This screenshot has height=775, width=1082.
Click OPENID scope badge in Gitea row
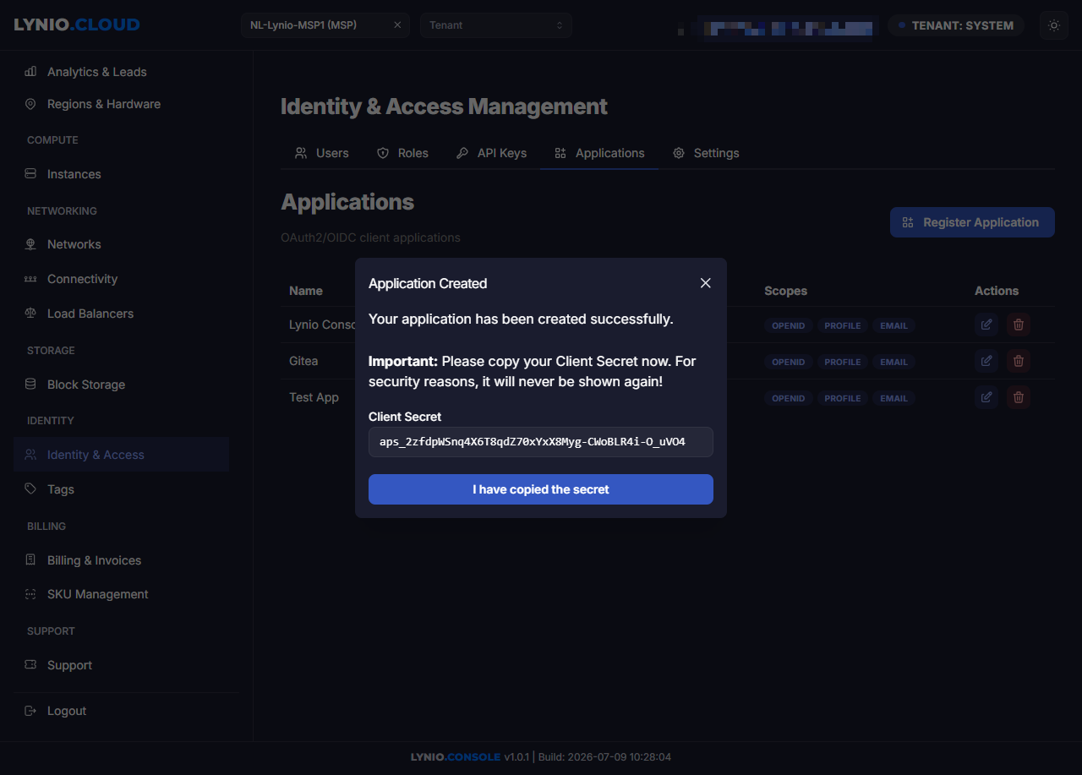pos(789,362)
